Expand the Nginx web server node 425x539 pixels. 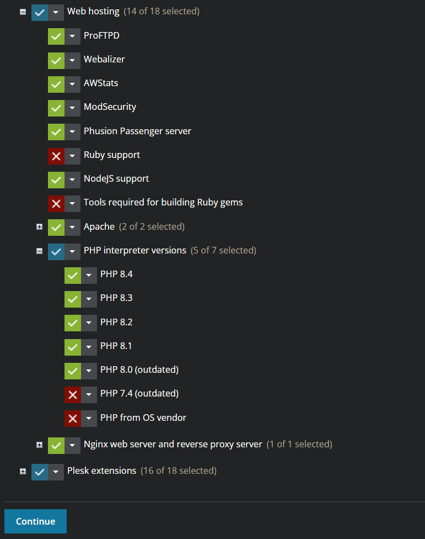click(x=39, y=445)
